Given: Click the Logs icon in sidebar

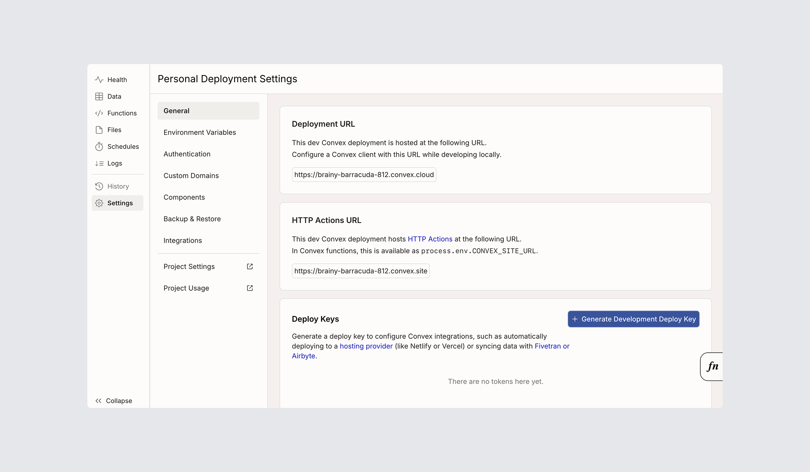Looking at the screenshot, I should [x=99, y=163].
